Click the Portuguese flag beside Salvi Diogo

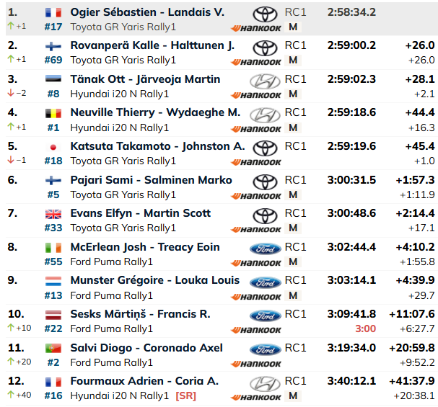coord(53,349)
